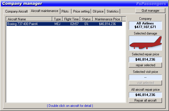Go to the Price setting tab
The image size is (169, 111).
[81, 11]
